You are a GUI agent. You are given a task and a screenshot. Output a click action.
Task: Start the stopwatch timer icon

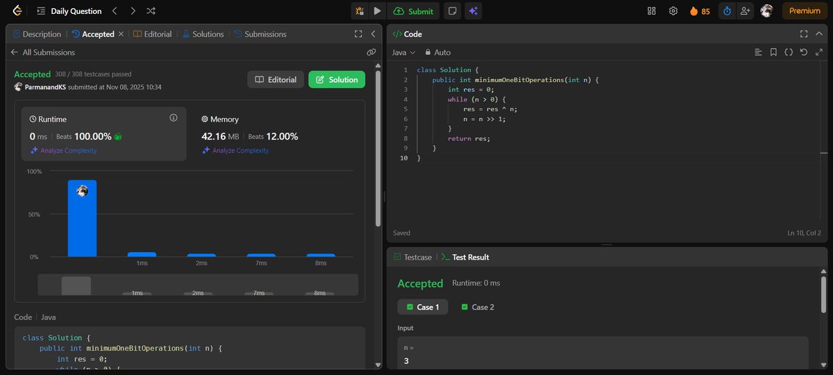pyautogui.click(x=727, y=11)
